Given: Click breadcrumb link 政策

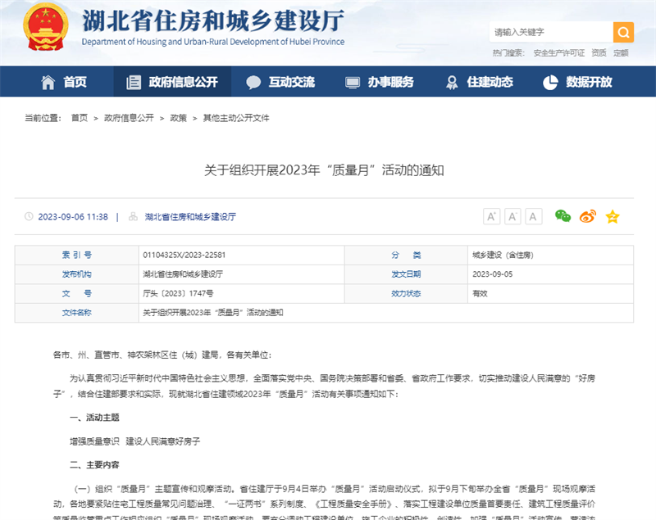Looking at the screenshot, I should tap(179, 118).
